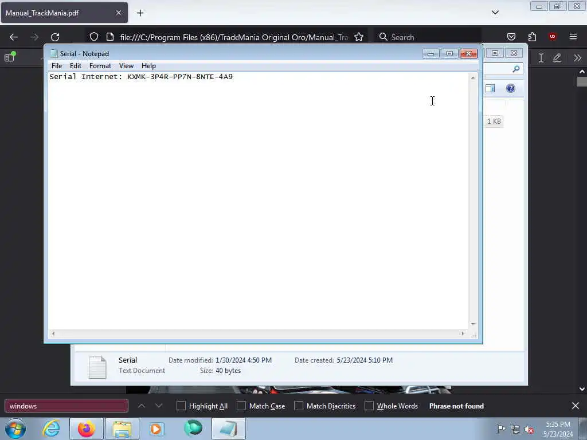Viewport: 587px width, 440px height.
Task: Go back using the Firefox back arrow
Action: (x=14, y=37)
